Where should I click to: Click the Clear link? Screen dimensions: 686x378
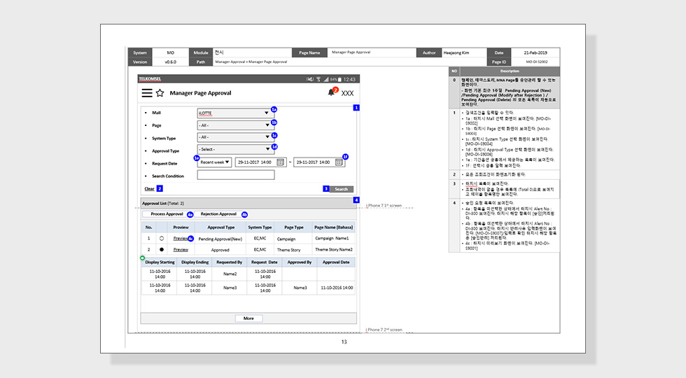pos(150,189)
